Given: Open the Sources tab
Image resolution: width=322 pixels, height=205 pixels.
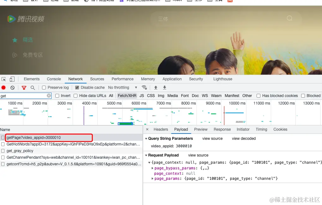Looking at the screenshot, I should pos(97,79).
